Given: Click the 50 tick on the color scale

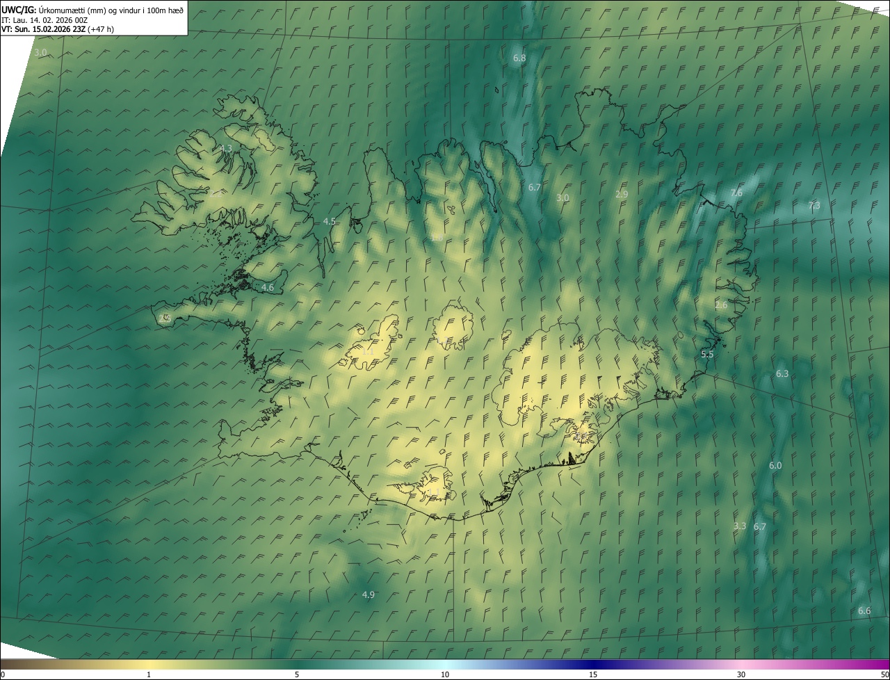Looking at the screenshot, I should pos(884,675).
